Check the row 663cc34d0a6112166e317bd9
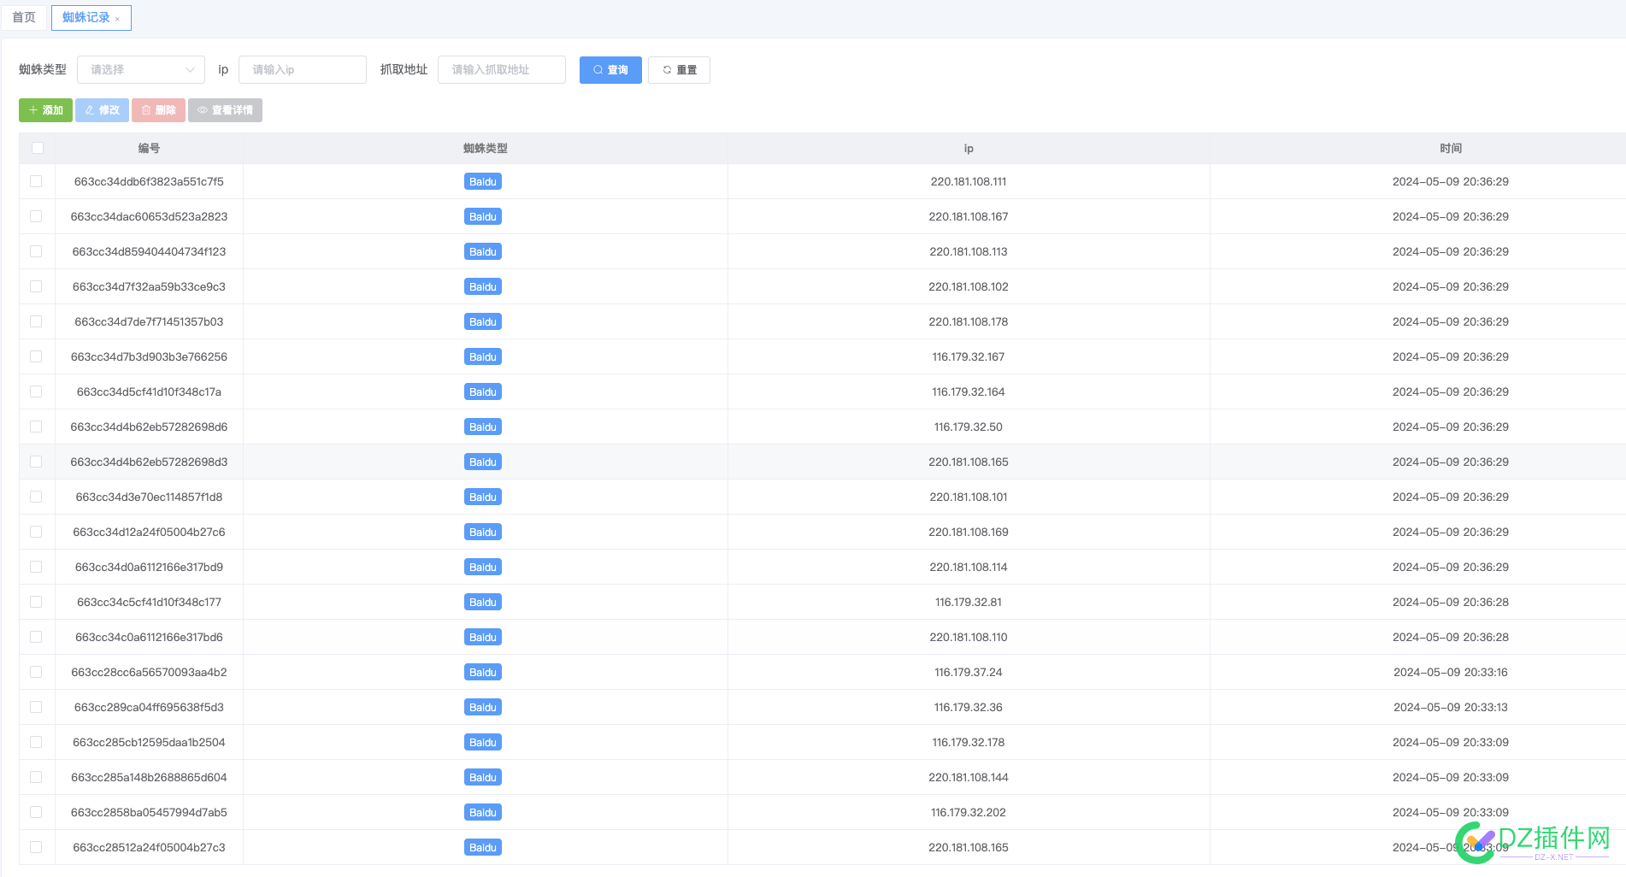1626x877 pixels. pos(36,567)
